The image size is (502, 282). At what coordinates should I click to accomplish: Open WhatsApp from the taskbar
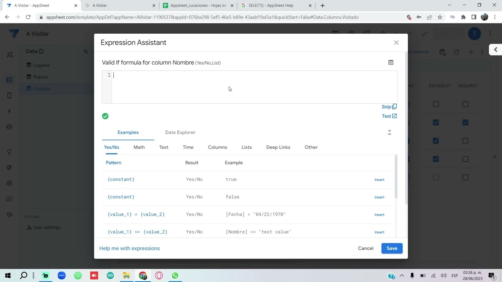(175, 276)
